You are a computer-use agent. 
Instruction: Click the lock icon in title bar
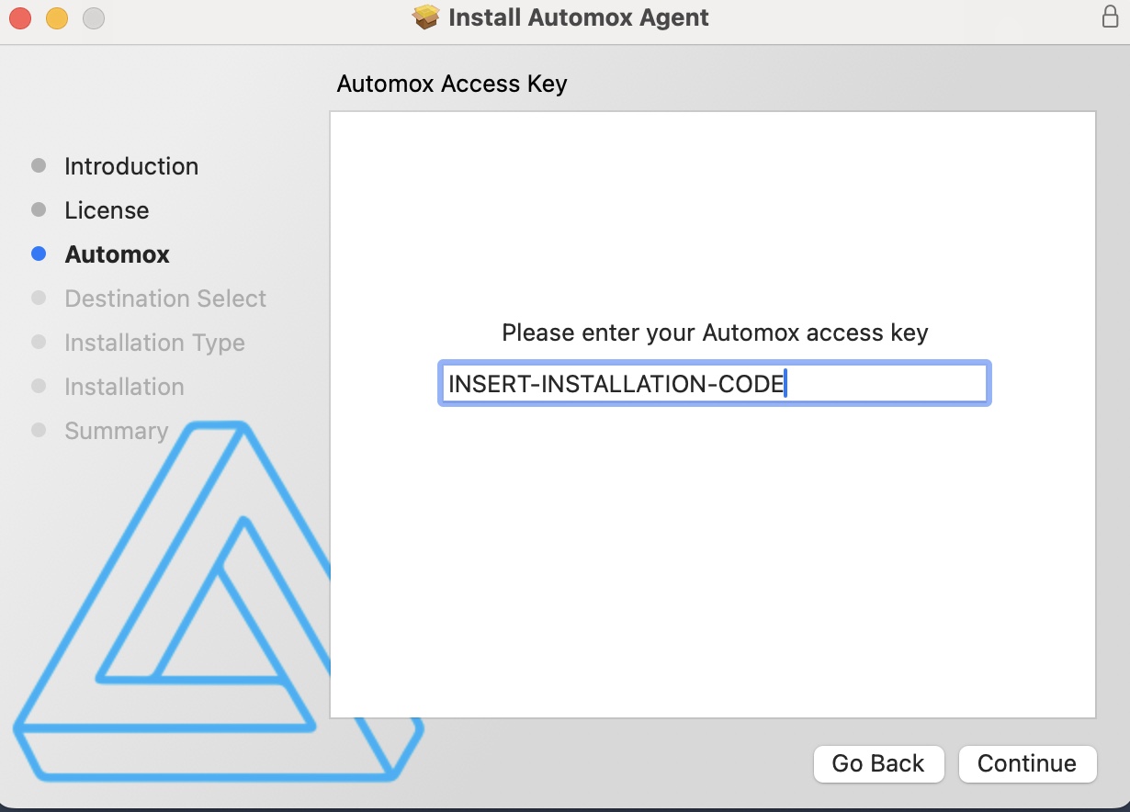(1110, 17)
